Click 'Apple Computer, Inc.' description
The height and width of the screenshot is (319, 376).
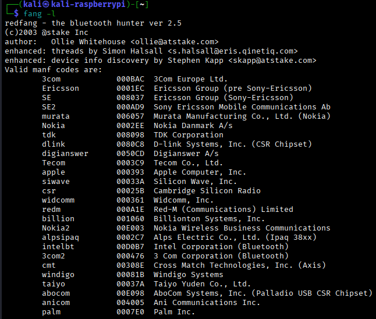[200, 172]
